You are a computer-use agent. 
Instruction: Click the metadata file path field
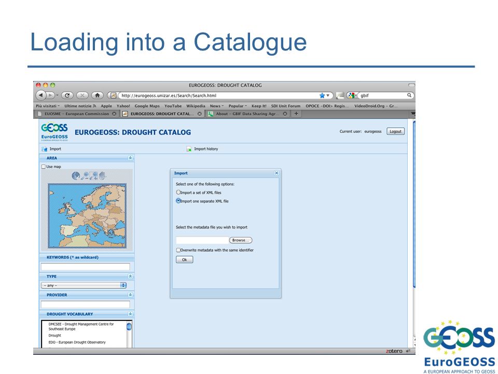[202, 240]
